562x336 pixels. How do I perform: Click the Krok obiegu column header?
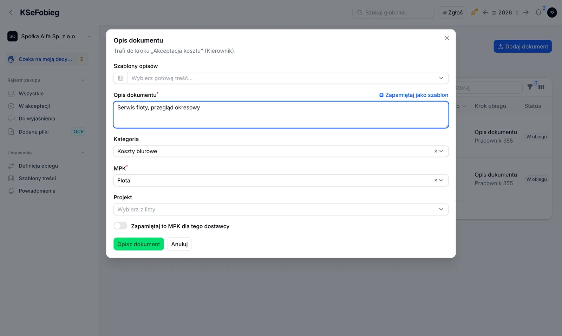pos(490,106)
